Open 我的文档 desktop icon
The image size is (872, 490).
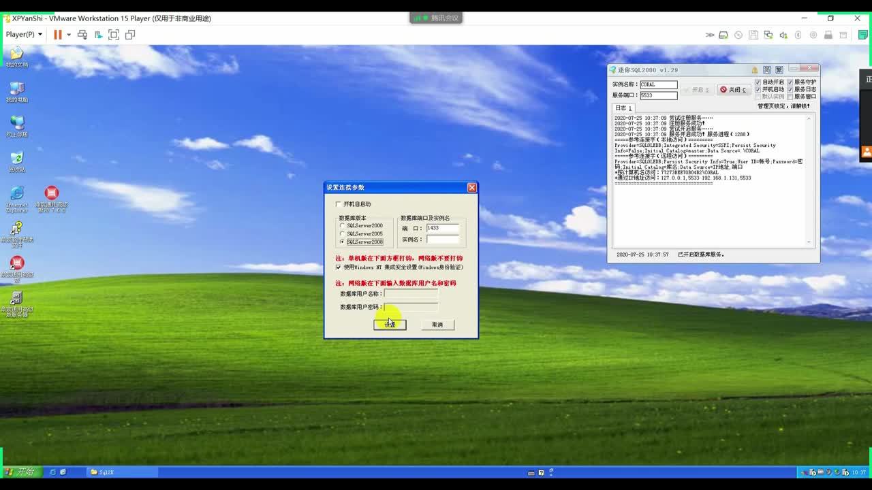(17, 56)
